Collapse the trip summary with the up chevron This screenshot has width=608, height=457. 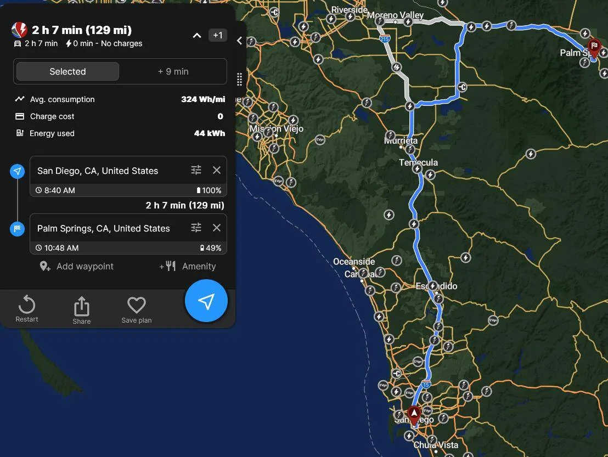pos(197,36)
